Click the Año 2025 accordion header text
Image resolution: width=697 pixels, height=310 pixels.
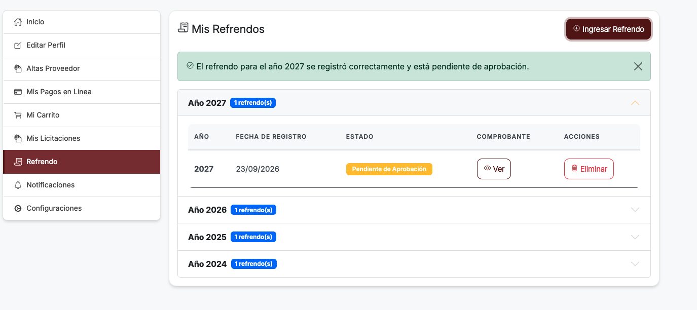[x=207, y=237]
